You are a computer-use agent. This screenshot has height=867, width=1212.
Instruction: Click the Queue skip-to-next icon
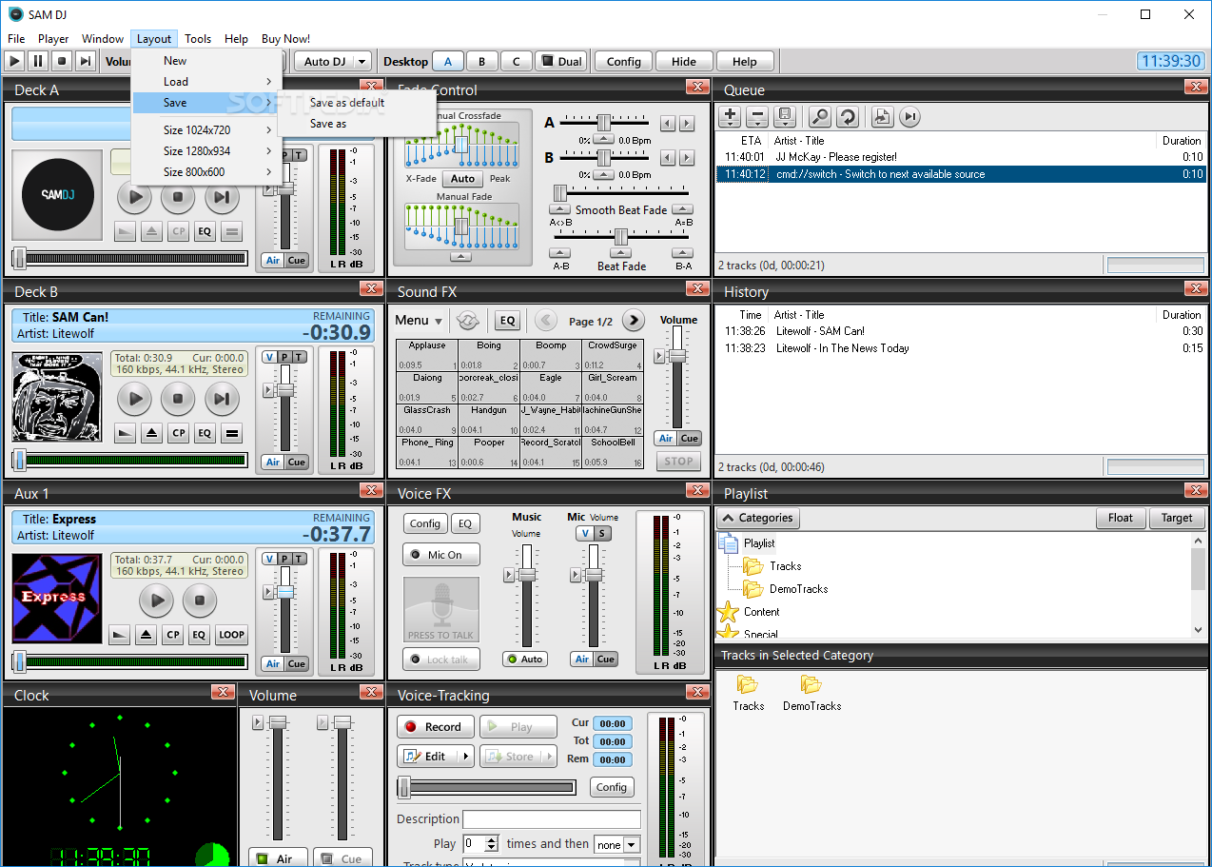910,117
